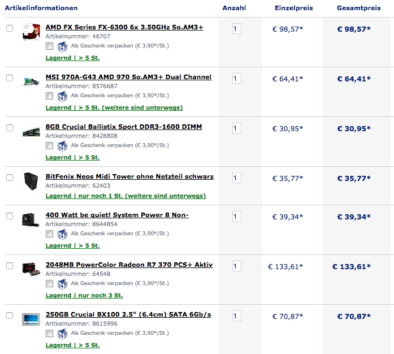The image size is (394, 354).
Task: Click the Artikelinformationen column header
Action: pos(41,8)
